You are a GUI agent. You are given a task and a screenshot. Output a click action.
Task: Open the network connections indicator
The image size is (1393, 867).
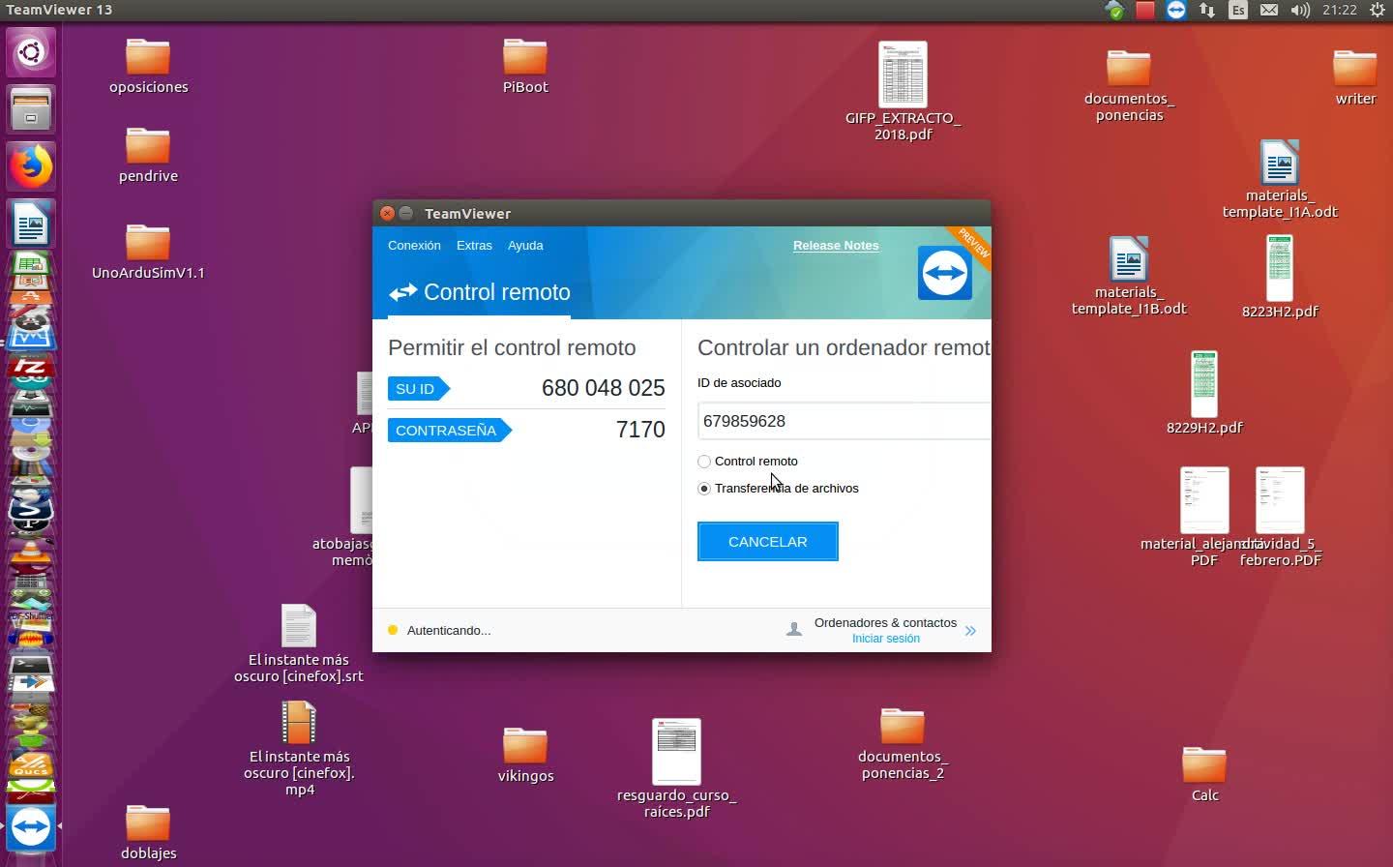pos(1207,11)
